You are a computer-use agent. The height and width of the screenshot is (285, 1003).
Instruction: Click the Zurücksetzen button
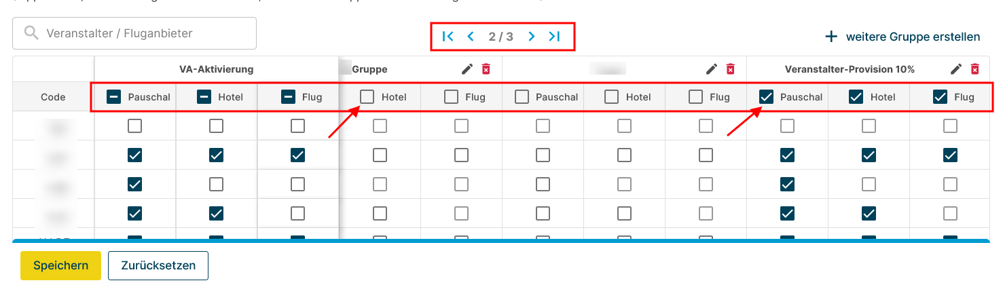(x=158, y=265)
